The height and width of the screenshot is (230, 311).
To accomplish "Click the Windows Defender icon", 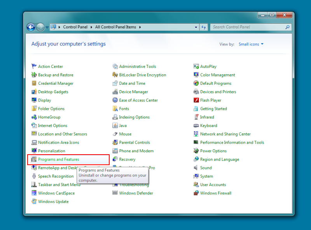I will (115, 193).
